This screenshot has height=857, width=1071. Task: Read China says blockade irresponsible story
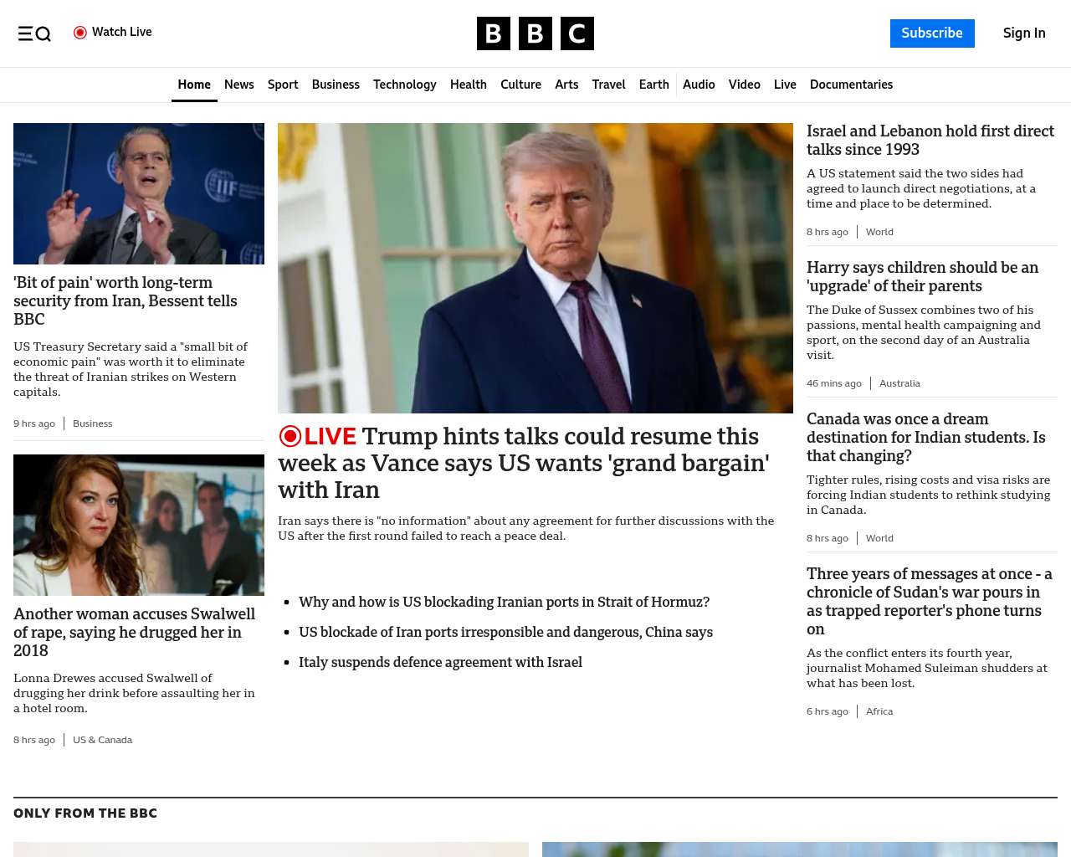505,632
